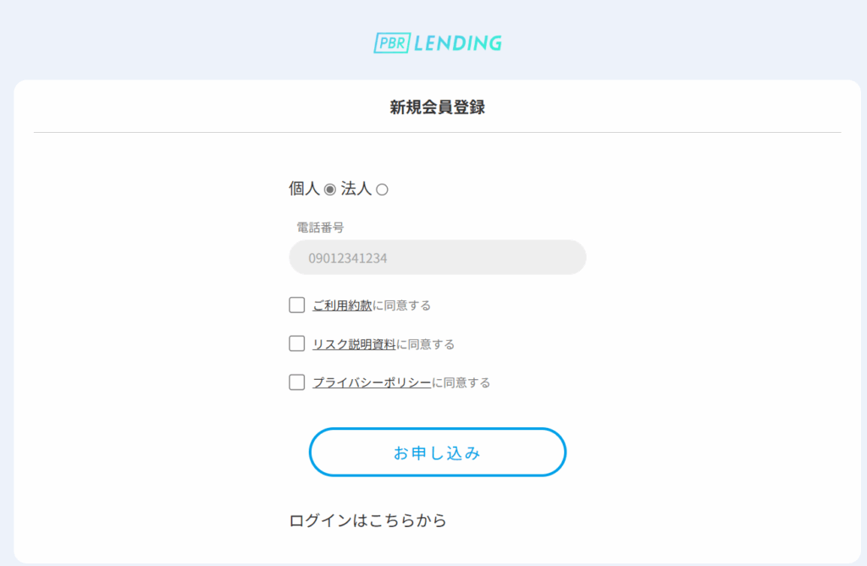Go to ログインはこちらから login link
Image resolution: width=867 pixels, height=566 pixels.
pos(367,520)
